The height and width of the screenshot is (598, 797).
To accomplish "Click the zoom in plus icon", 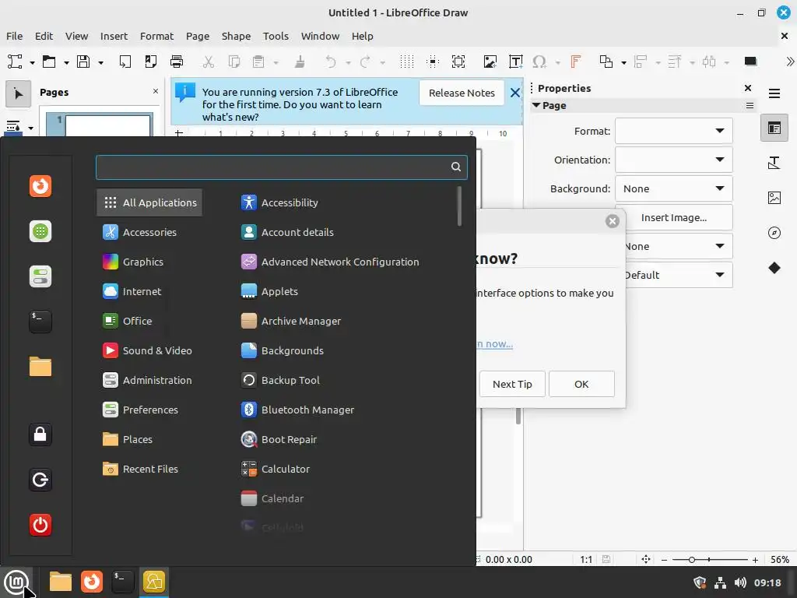I will pos(755,560).
